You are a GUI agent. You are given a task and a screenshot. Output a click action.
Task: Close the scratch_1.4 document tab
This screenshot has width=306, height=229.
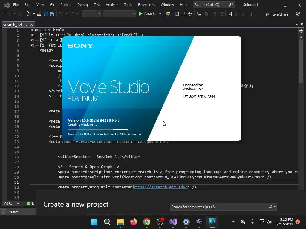(x=32, y=25)
